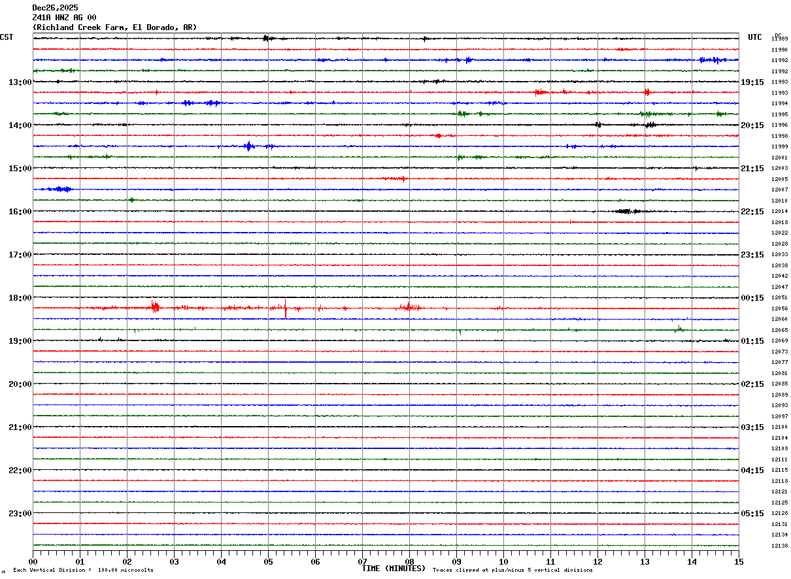Click the '23:15' UTC time label
Screen dimensions: 791x579
(x=752, y=255)
